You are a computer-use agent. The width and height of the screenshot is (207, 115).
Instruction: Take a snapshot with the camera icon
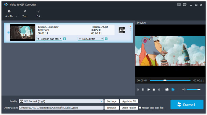pos(167,89)
